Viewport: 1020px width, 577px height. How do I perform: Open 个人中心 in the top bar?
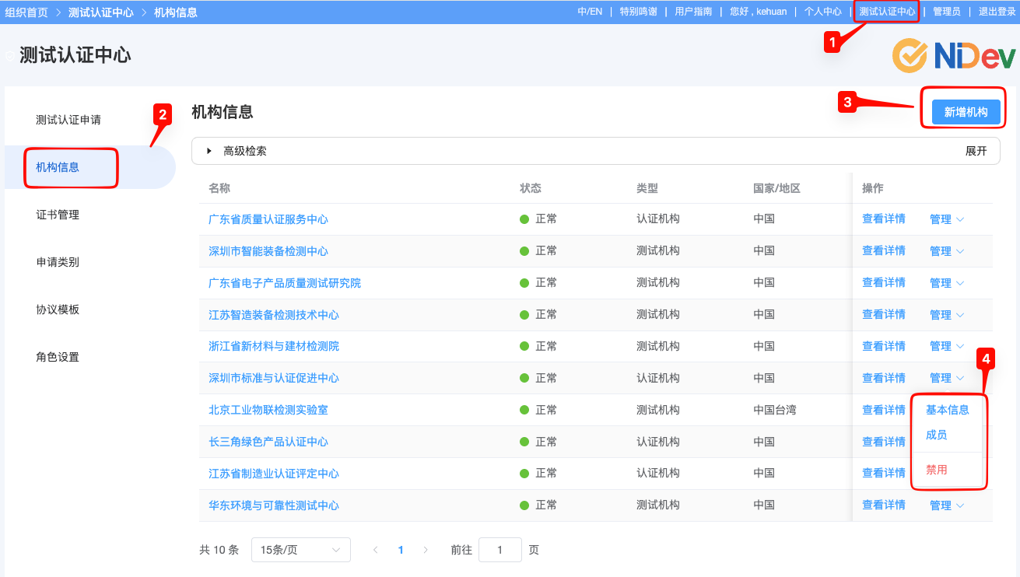click(823, 12)
